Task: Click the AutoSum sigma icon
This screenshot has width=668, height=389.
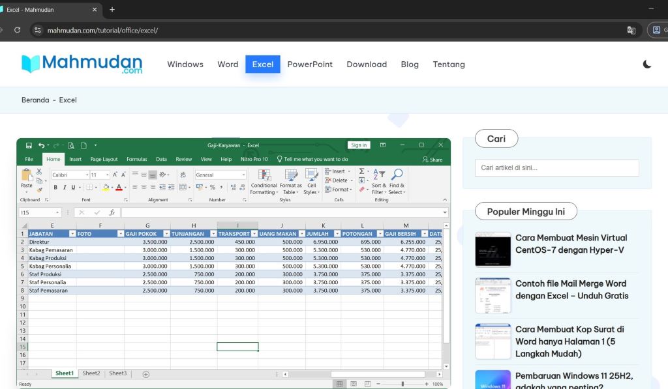Action: coord(362,171)
